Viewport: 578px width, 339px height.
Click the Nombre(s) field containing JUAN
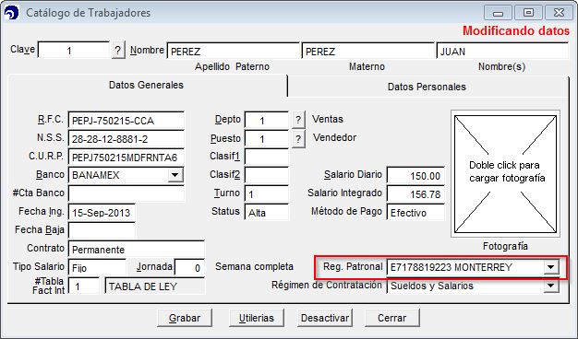(502, 51)
